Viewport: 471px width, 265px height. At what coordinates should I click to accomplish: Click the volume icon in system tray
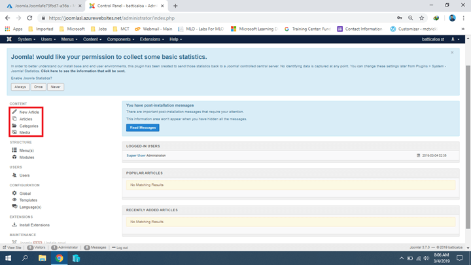pyautogui.click(x=427, y=258)
